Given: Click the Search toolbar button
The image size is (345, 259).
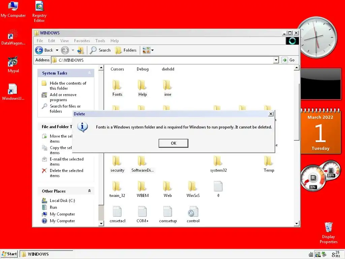Looking at the screenshot, I should 100,50.
